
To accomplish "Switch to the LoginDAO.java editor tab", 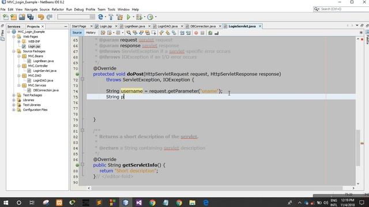I will (x=168, y=26).
